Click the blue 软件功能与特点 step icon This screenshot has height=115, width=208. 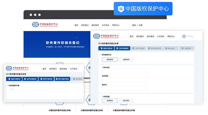(57, 79)
